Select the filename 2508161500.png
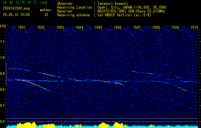This screenshot has height=128, width=201. 16,9
